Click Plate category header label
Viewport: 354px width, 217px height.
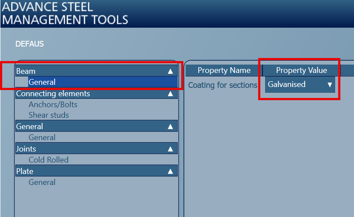pos(25,171)
